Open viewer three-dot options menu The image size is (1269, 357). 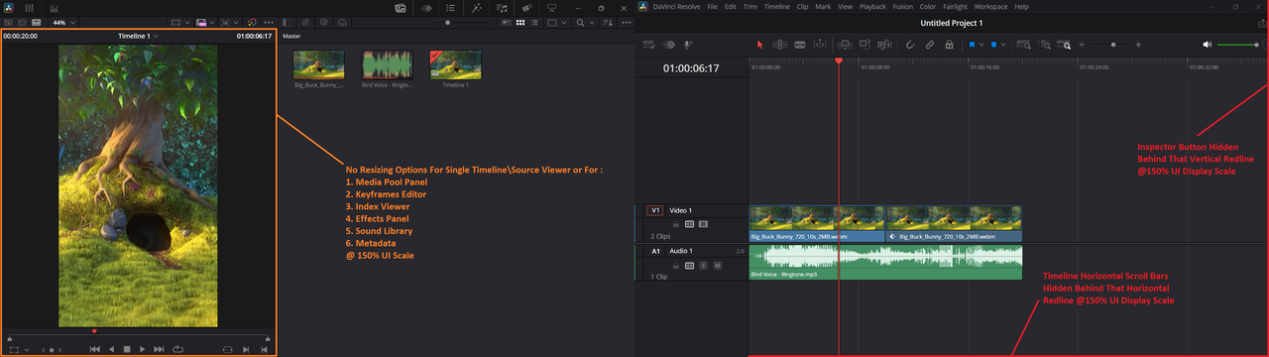coord(269,23)
